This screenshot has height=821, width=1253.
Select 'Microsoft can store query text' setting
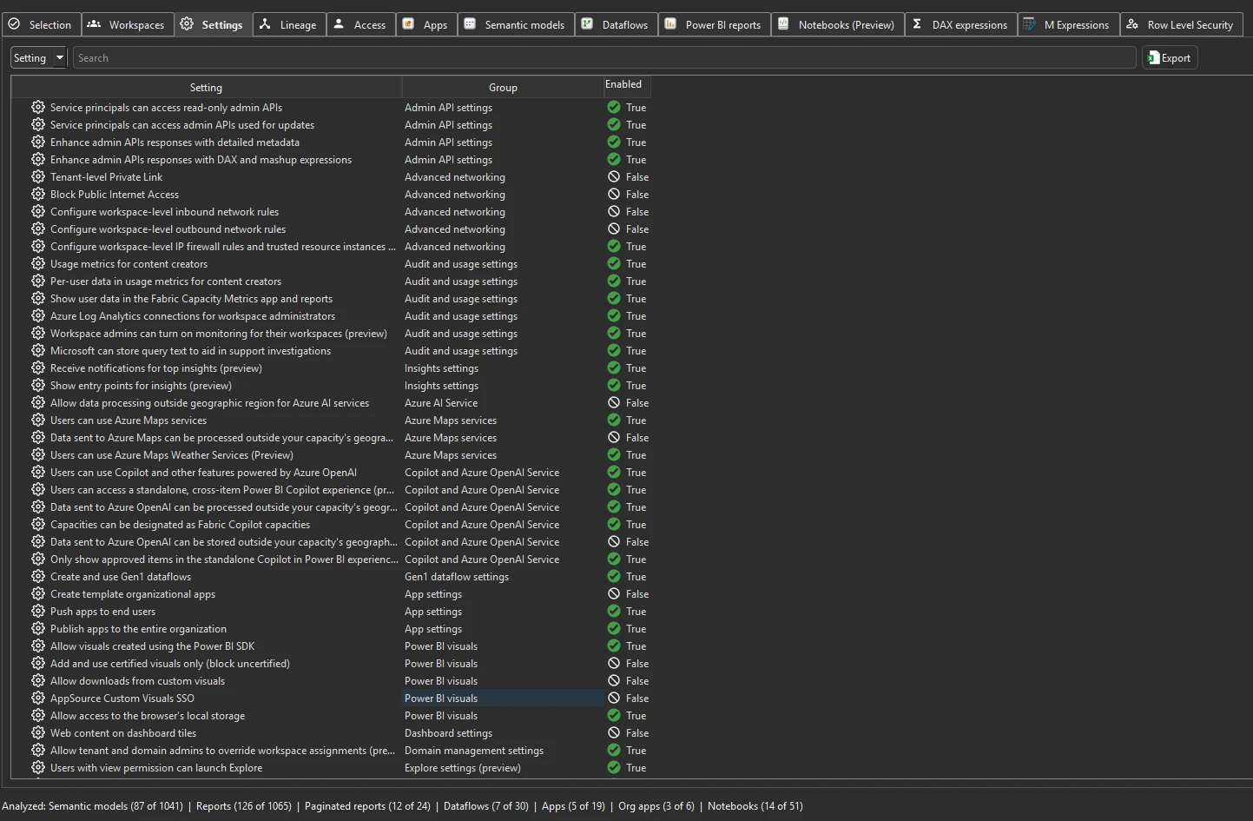[x=190, y=351]
